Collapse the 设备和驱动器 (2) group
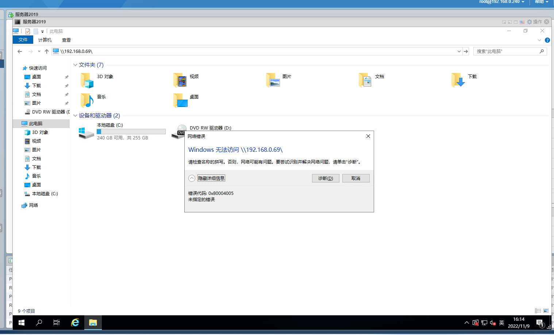This screenshot has width=554, height=335. (75, 116)
